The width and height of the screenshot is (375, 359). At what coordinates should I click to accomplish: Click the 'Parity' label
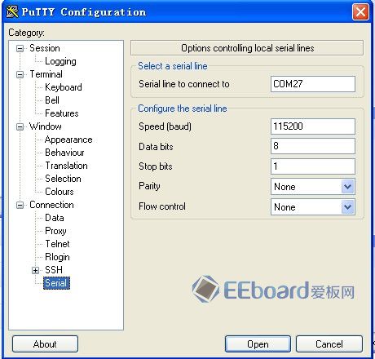149,186
